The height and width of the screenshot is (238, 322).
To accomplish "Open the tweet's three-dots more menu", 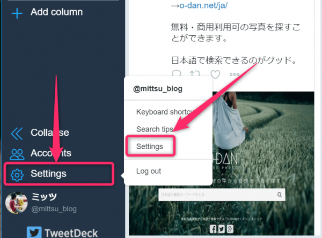I will point(235,74).
